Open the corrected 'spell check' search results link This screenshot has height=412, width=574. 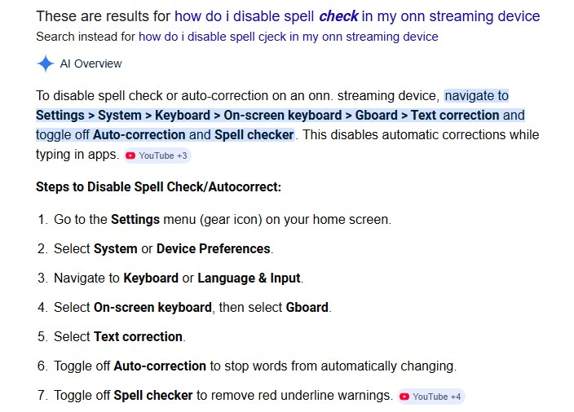pyautogui.click(x=357, y=16)
